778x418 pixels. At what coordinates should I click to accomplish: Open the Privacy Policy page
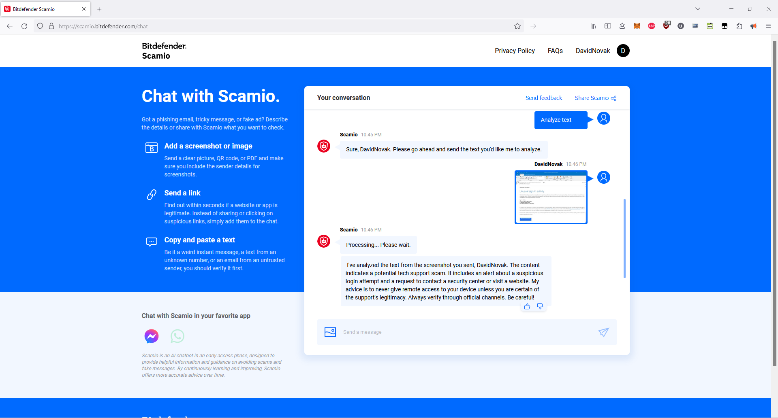click(515, 51)
